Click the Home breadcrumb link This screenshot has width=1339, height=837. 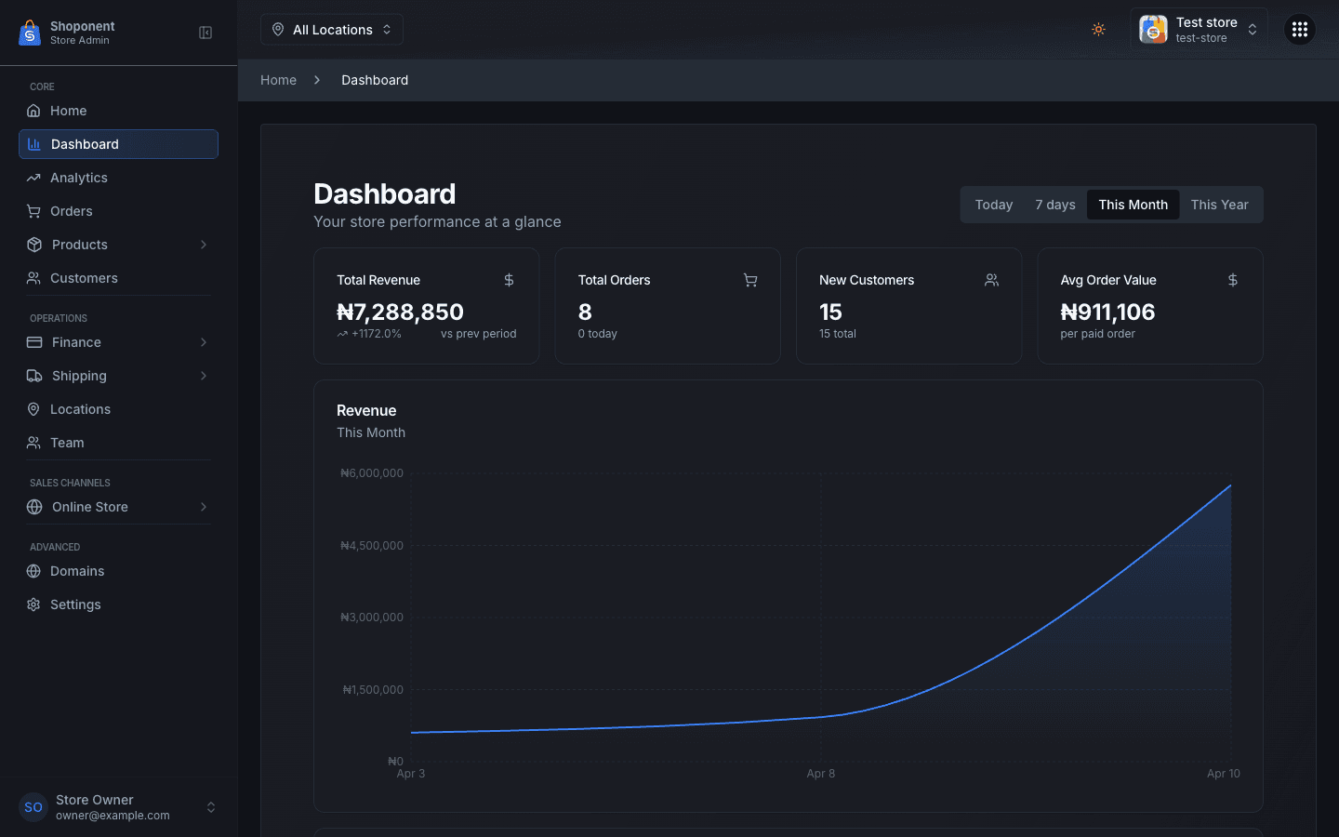278,80
